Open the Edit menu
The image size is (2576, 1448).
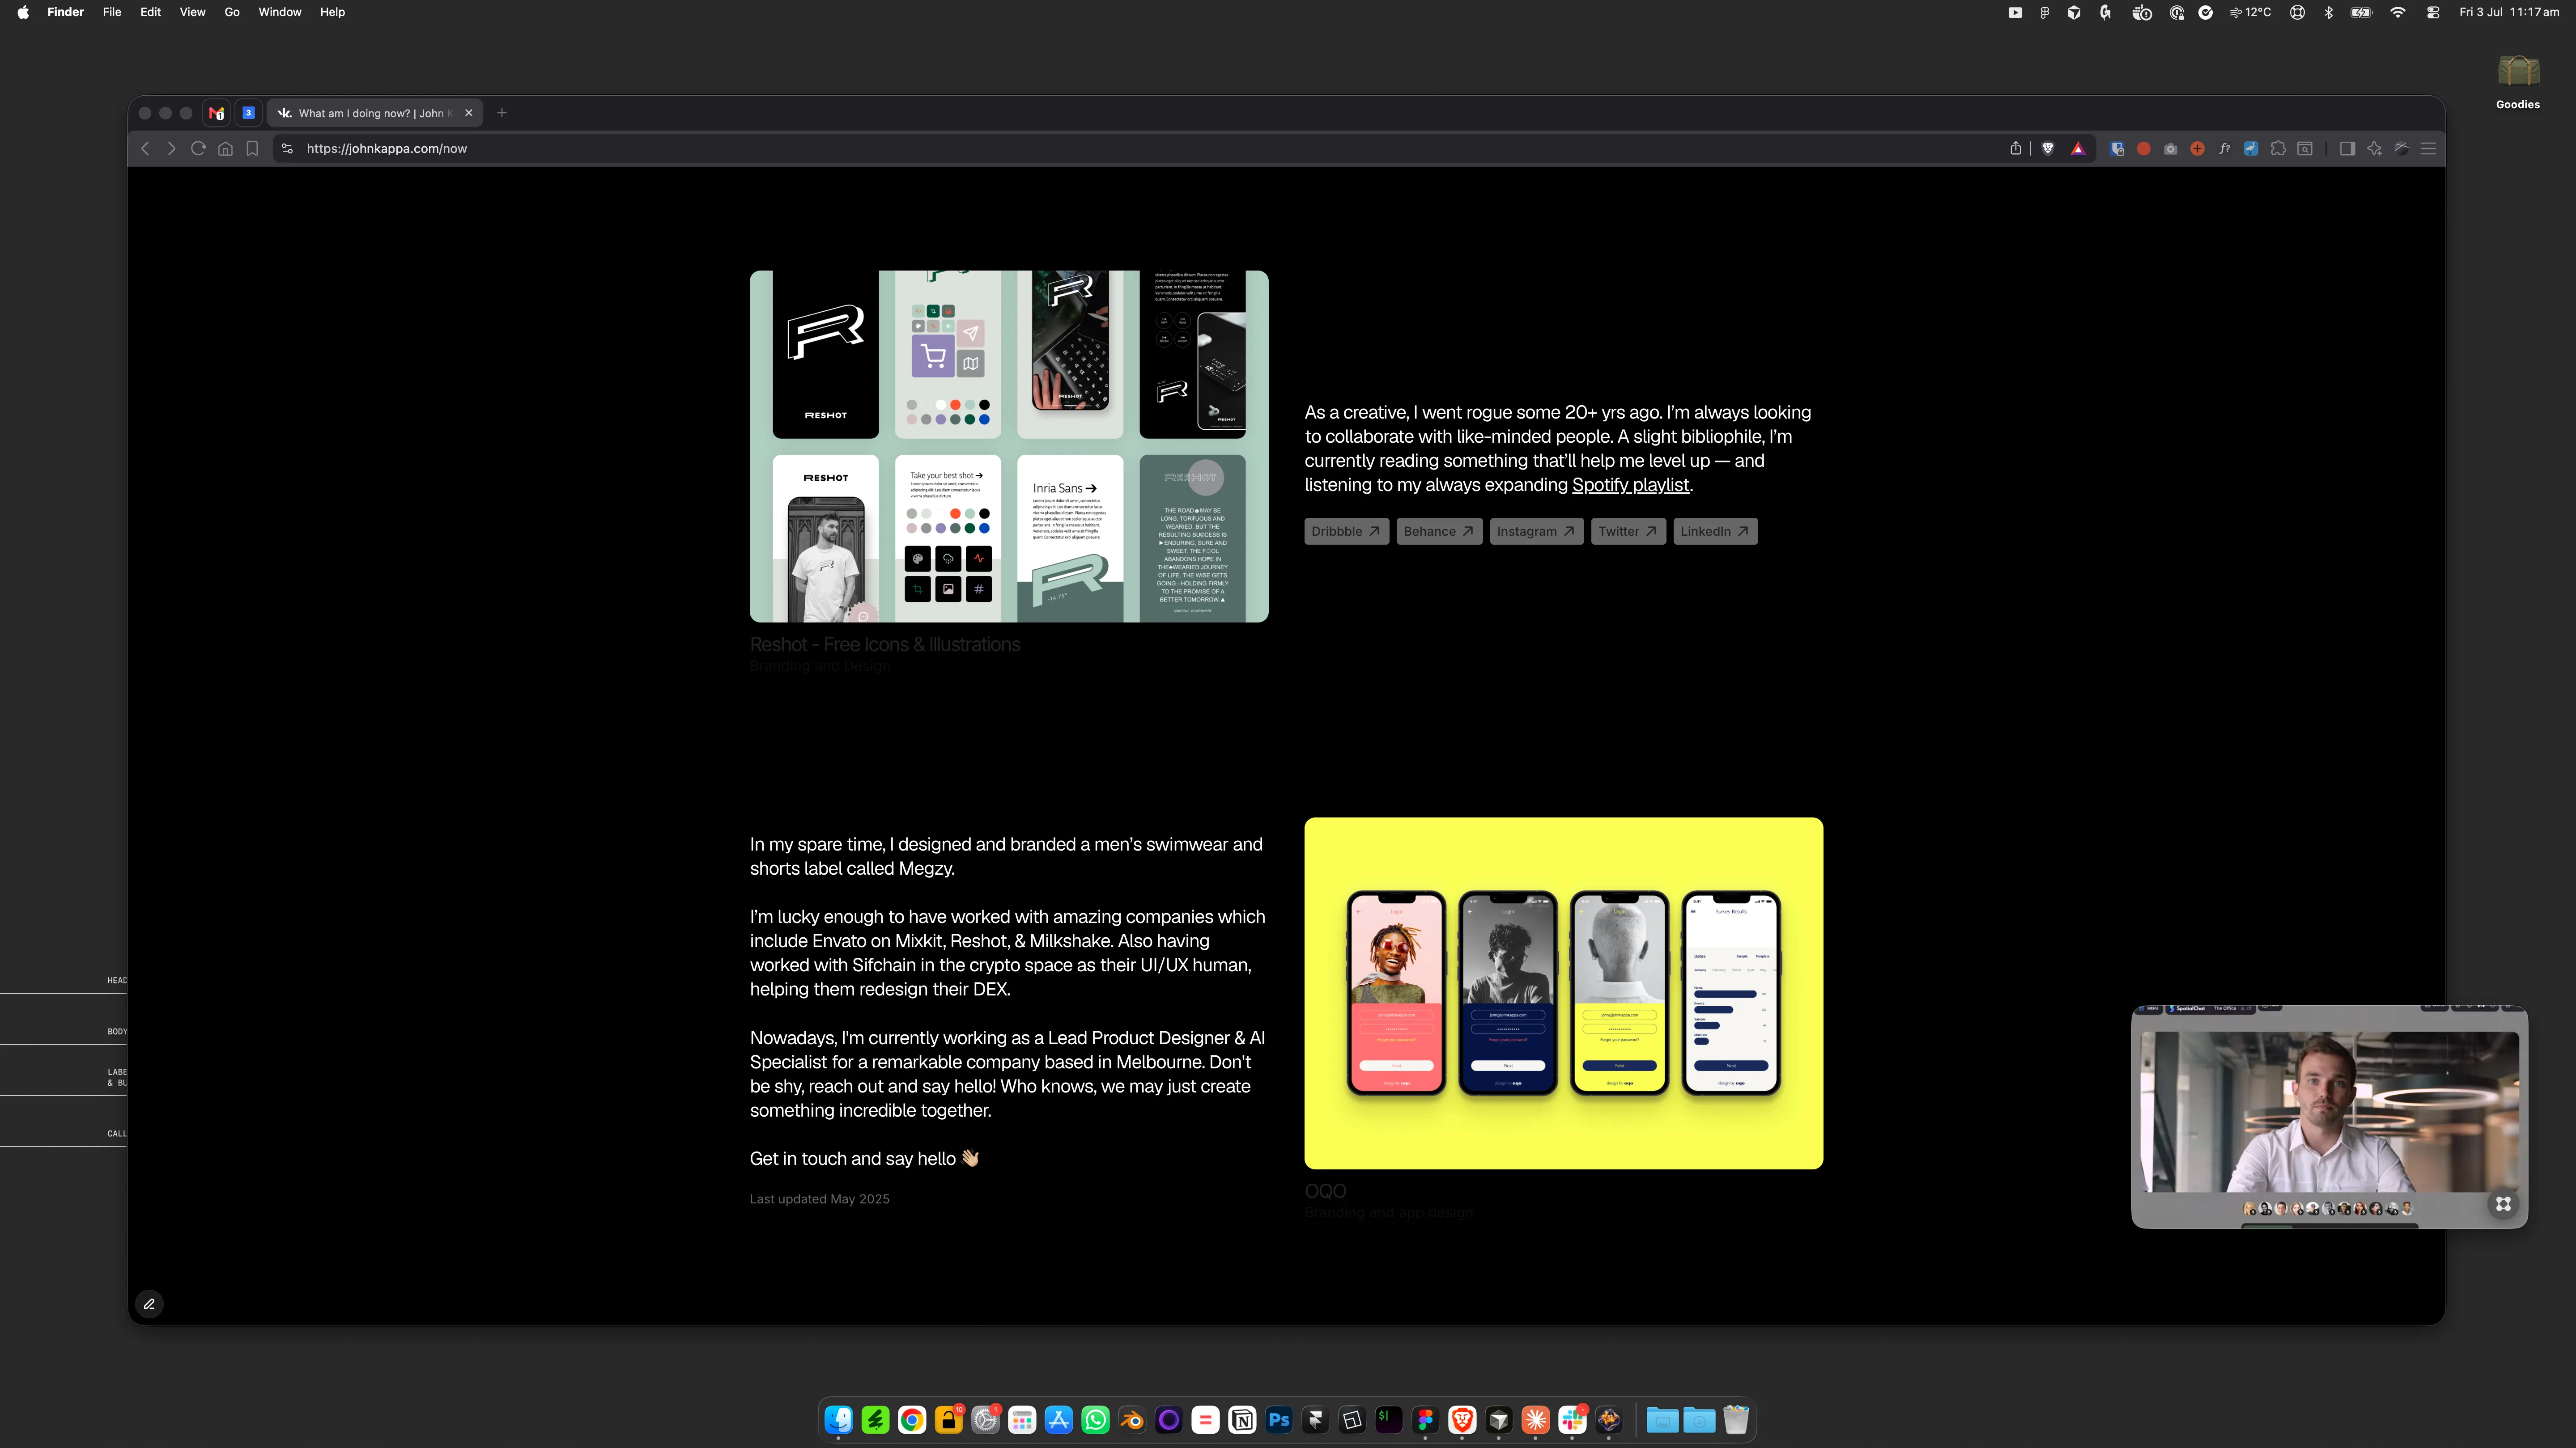[150, 12]
